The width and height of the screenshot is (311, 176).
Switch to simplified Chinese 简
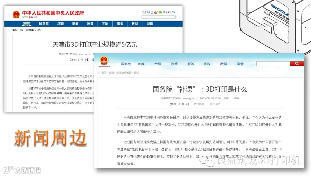(x=164, y=12)
